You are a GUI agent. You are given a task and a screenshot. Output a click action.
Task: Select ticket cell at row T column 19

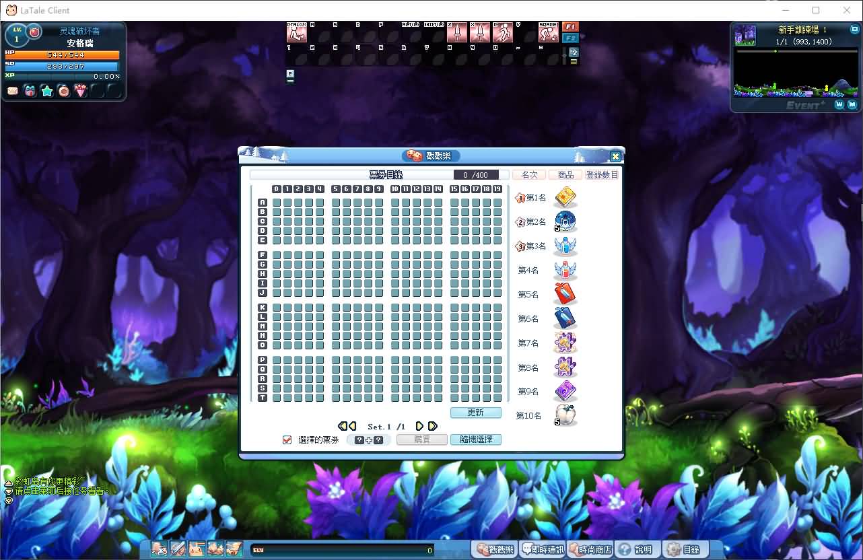coord(497,398)
